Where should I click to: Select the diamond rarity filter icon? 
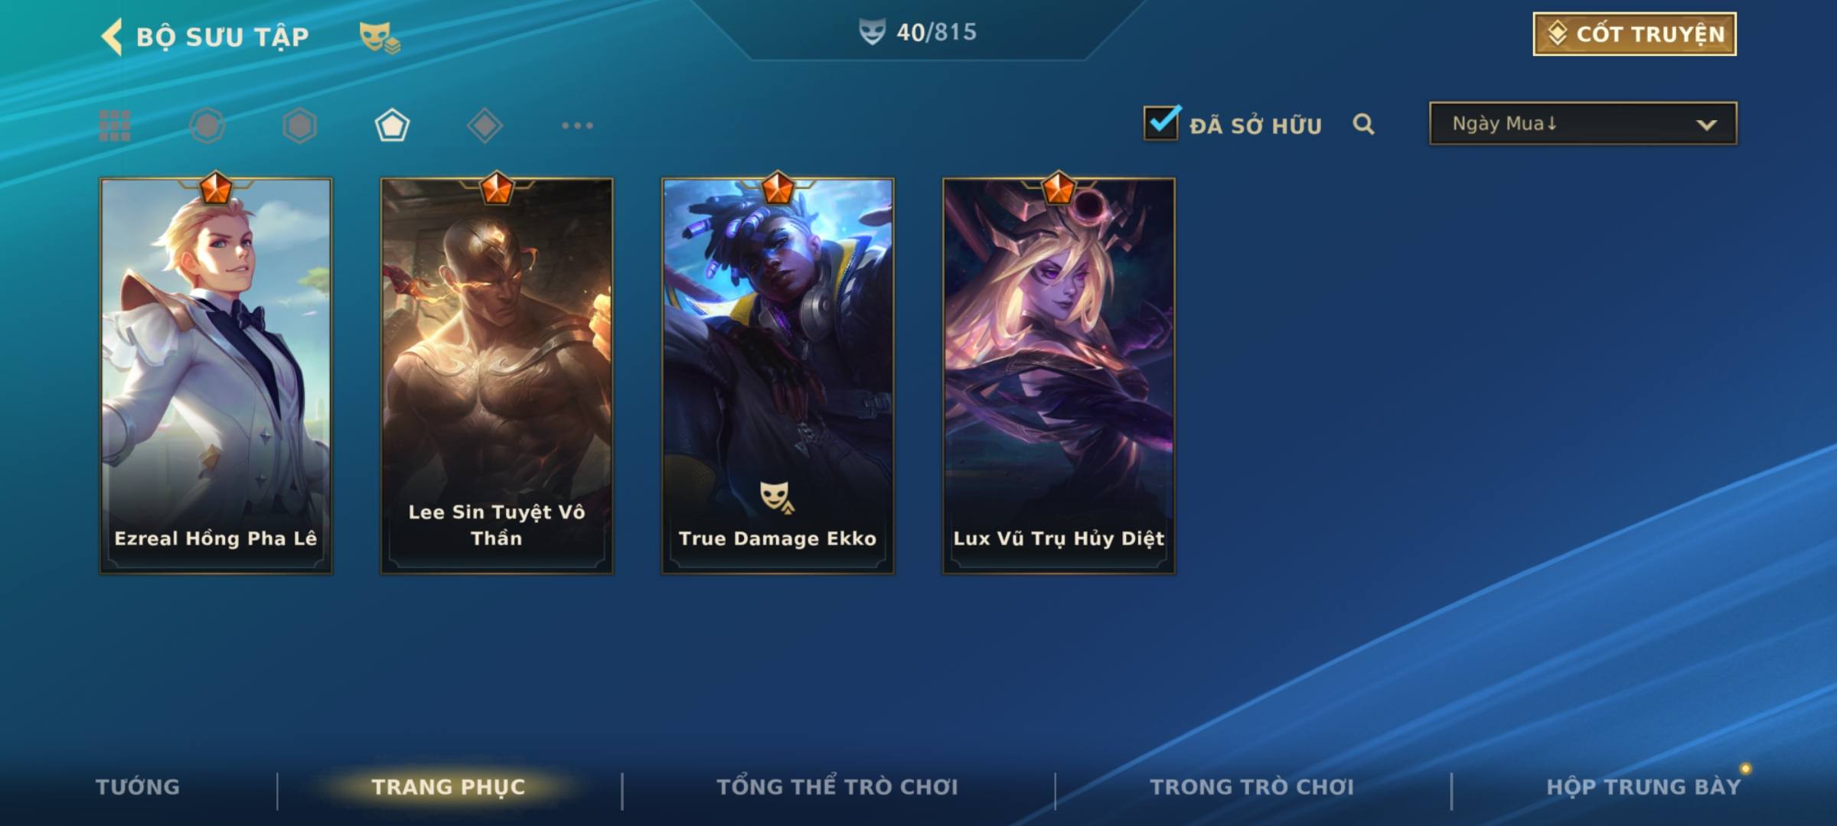point(485,125)
